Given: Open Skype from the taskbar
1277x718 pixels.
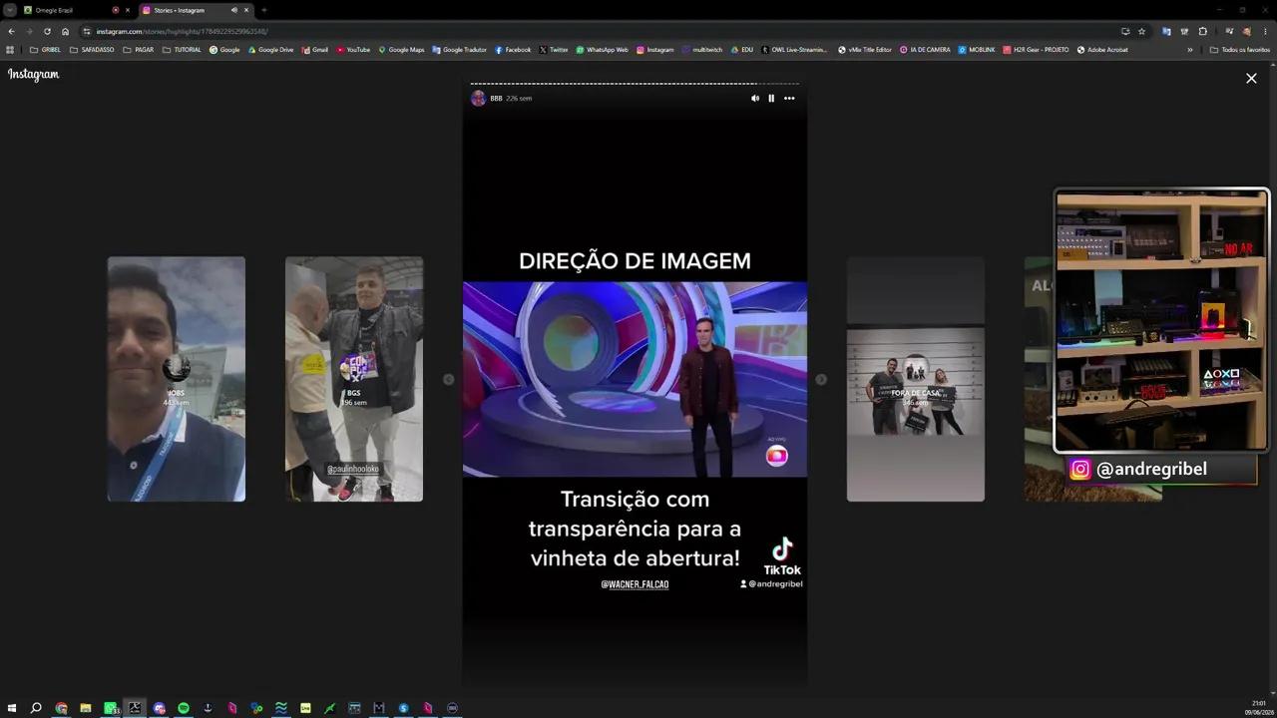Looking at the screenshot, I should tap(403, 708).
